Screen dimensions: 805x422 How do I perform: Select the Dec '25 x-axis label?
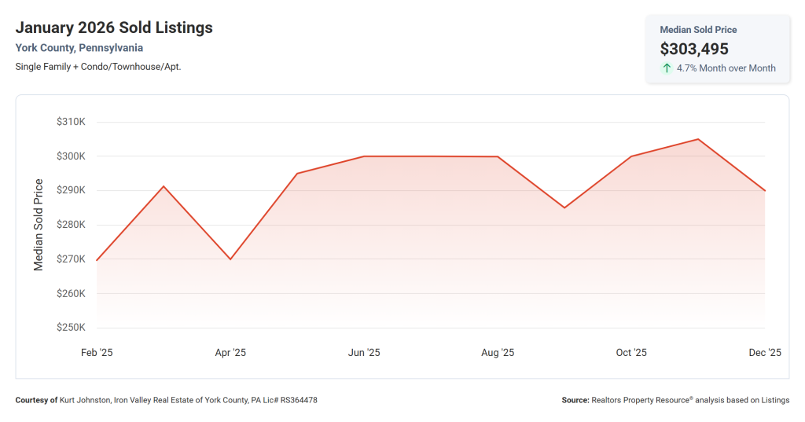pos(764,353)
